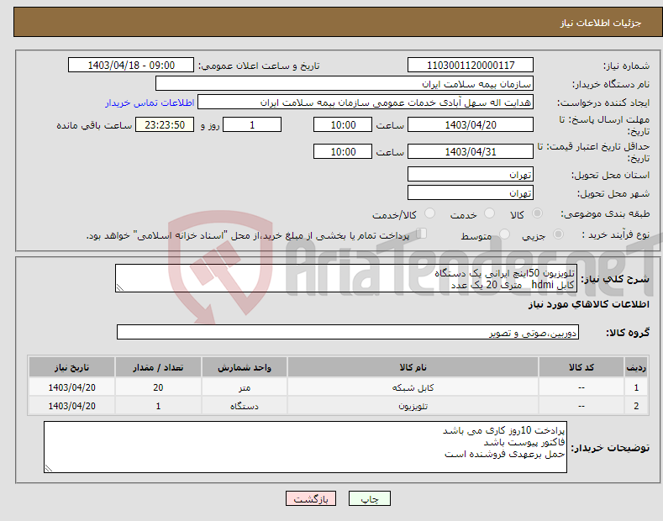This screenshot has width=663, height=521.
Task: Click the بازگشت (back) button
Action: (x=311, y=498)
